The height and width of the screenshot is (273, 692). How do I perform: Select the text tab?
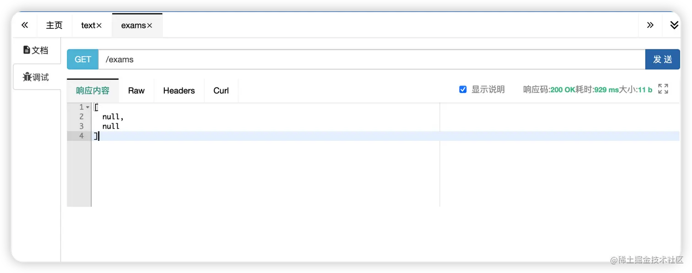[88, 25]
